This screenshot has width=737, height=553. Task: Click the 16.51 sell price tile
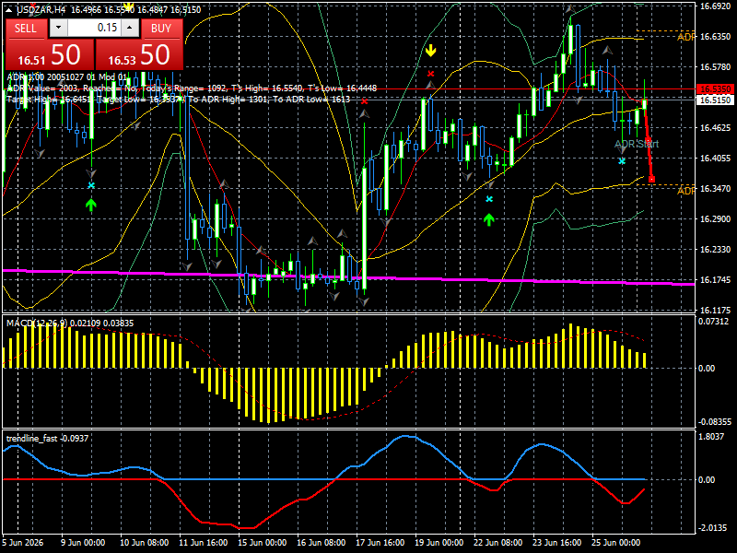point(50,54)
